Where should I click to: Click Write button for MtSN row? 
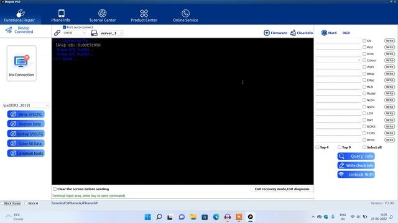click(x=389, y=140)
